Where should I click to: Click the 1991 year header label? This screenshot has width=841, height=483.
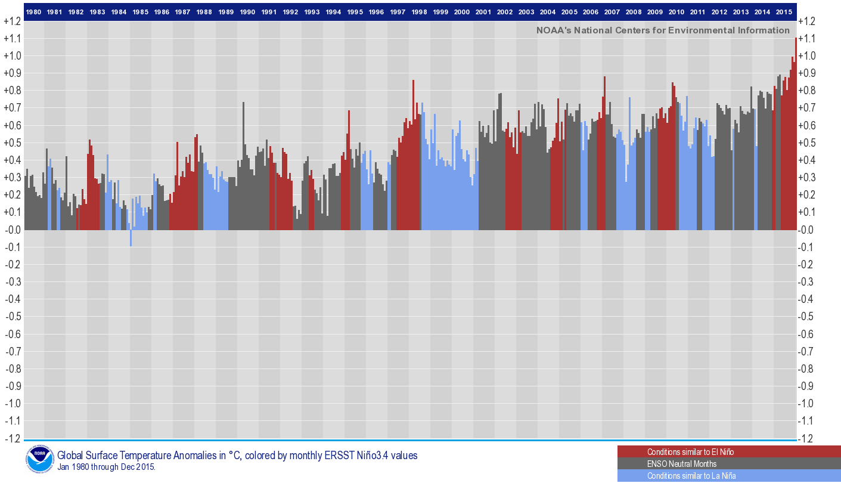pos(269,12)
